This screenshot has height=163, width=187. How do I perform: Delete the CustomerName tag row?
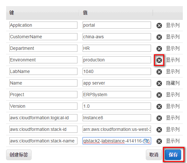(159, 37)
